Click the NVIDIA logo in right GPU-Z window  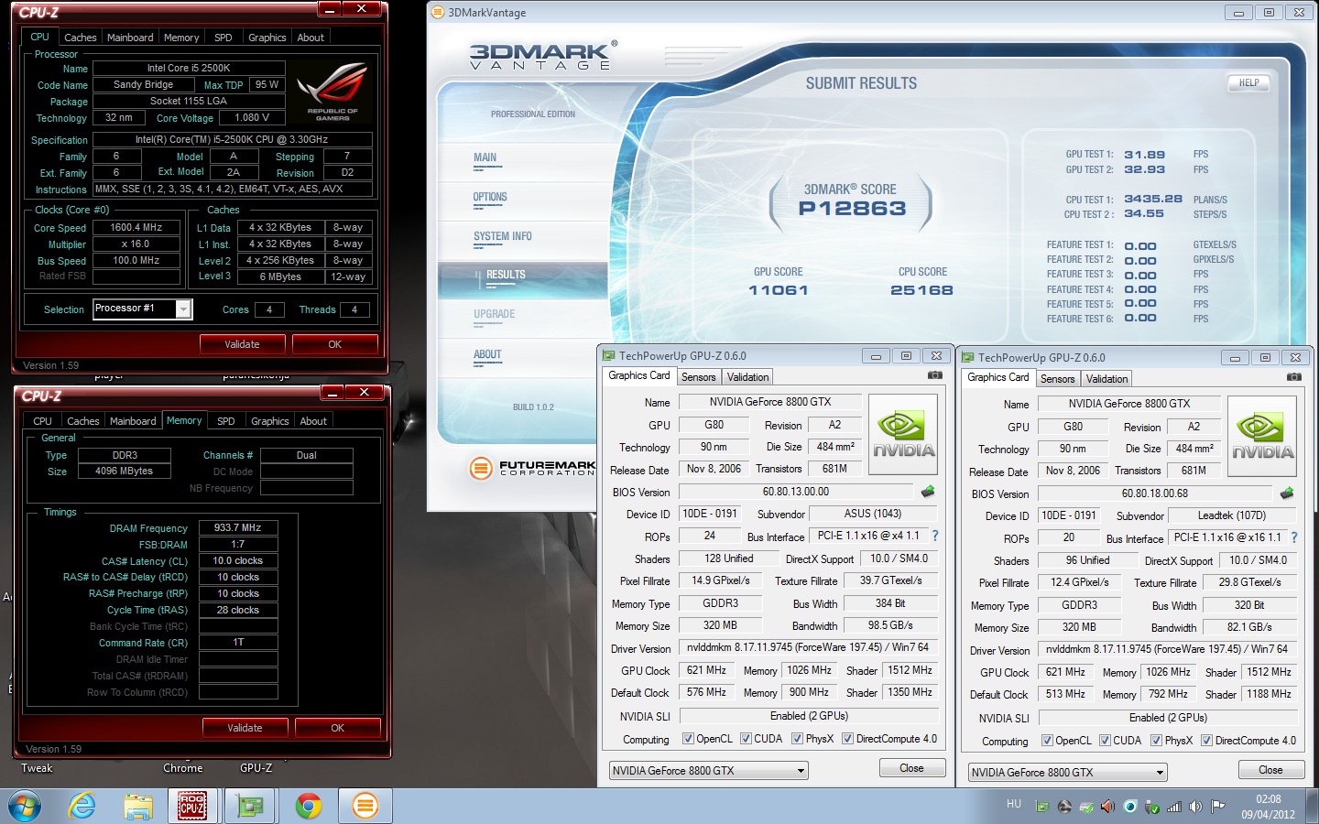pyautogui.click(x=1262, y=437)
